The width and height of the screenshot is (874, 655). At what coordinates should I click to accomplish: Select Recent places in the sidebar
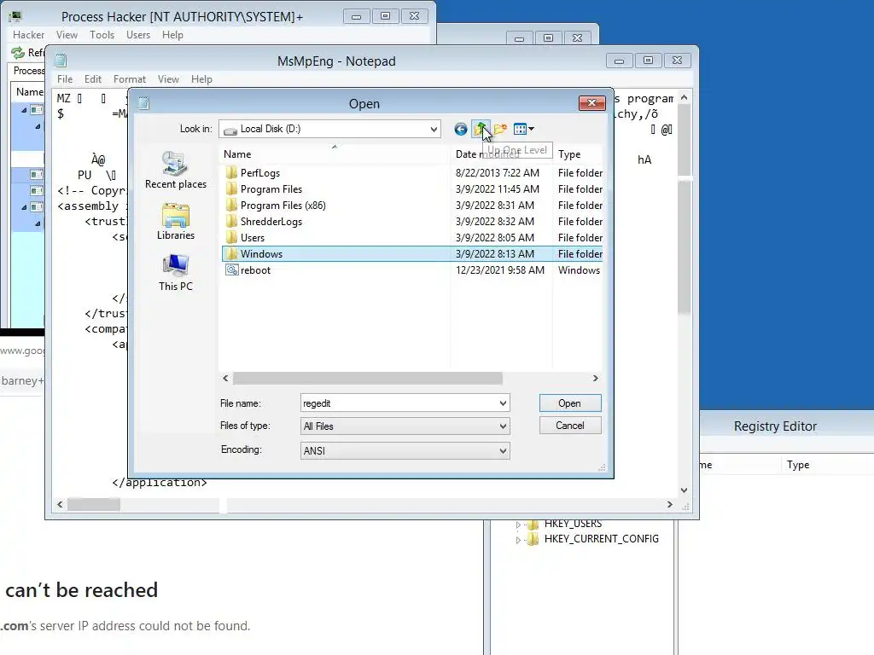176,171
